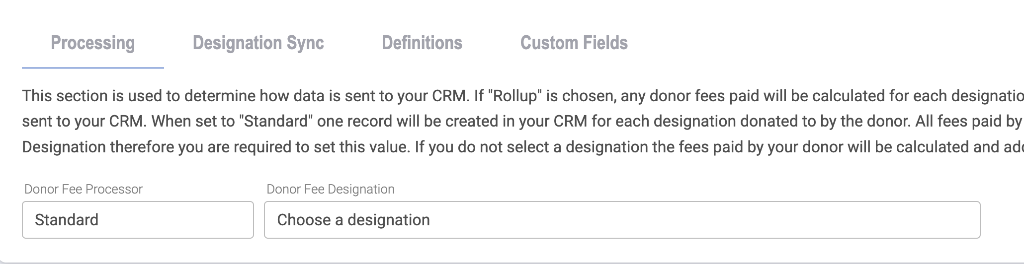
Task: Open the Donor Fee Processor dropdown
Action: 138,220
